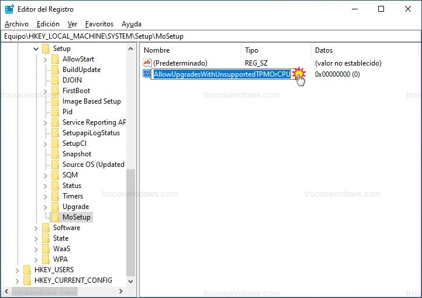Viewport: 422px width, 298px height.
Task: Click the tree vertical scrollbar down arrow
Action: [130, 281]
